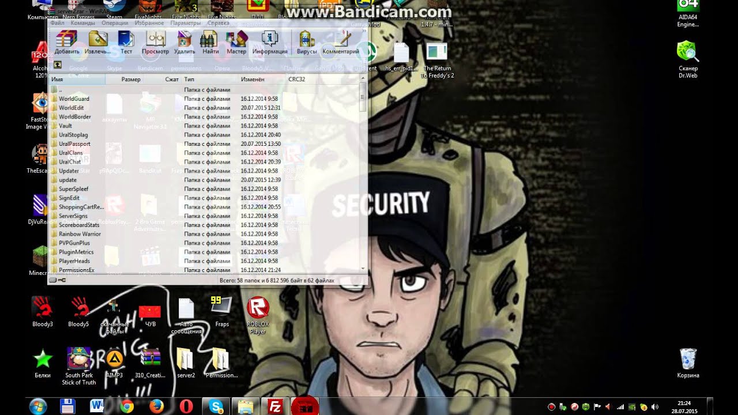
Task: Select the WorldEdit folder row
Action: click(x=204, y=108)
